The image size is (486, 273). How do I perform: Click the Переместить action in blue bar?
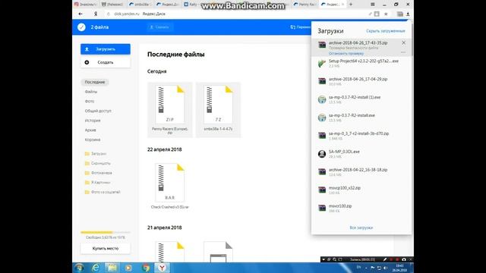click(x=301, y=27)
